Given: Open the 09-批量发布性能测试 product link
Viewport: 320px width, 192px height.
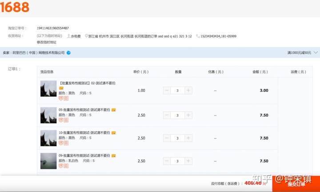Looking at the screenshot, I should coord(84,156).
